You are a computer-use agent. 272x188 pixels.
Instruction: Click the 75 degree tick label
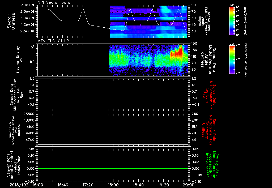tap(193, 11)
